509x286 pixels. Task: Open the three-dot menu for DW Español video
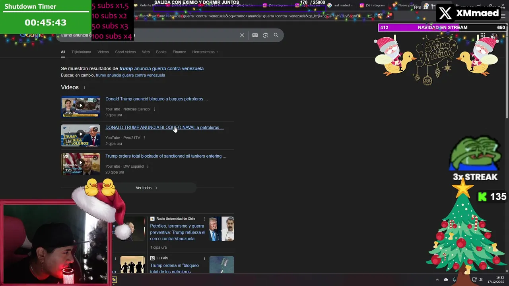[x=148, y=166]
